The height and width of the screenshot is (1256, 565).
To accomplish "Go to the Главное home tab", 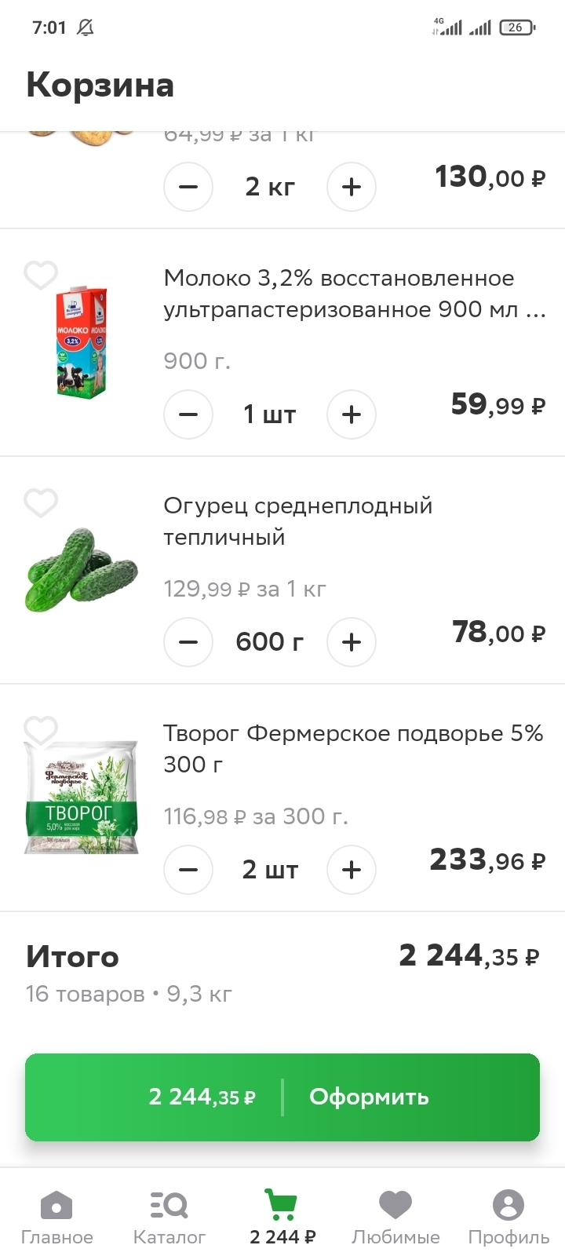I will pyautogui.click(x=56, y=1217).
